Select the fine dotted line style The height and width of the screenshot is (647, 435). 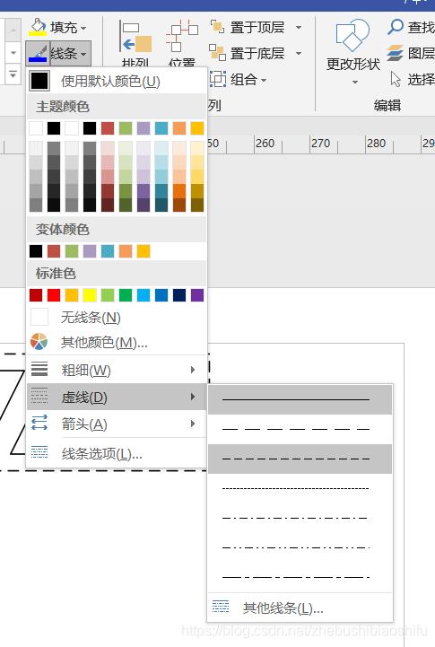(300, 488)
